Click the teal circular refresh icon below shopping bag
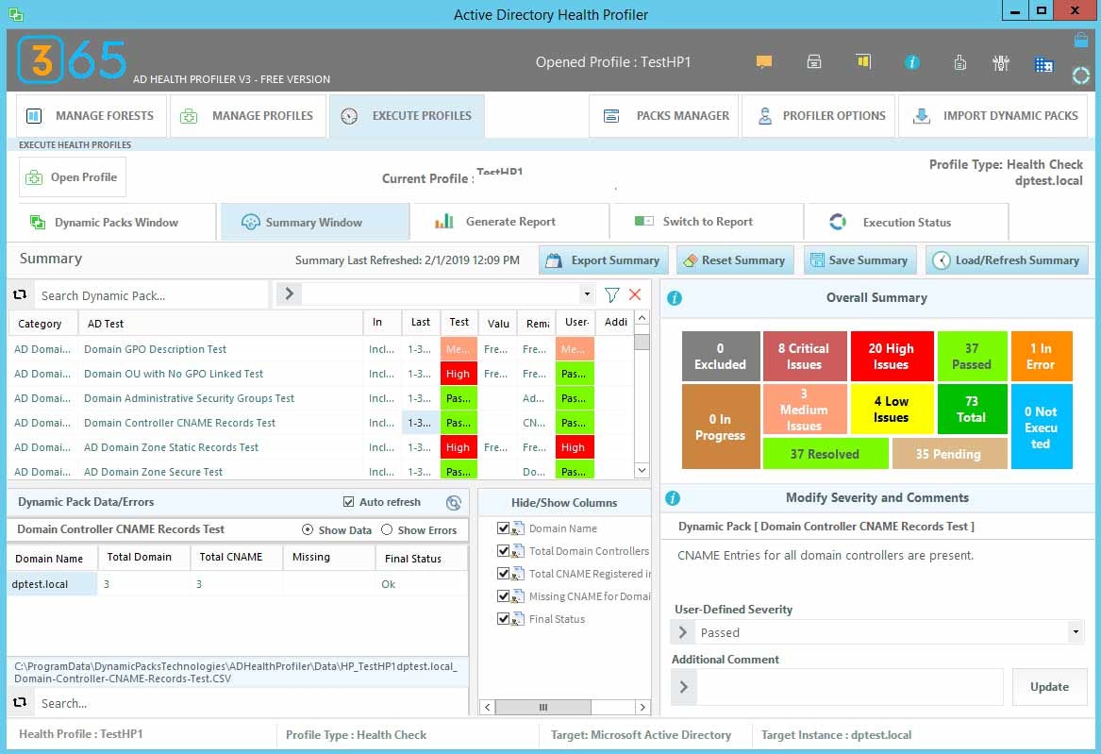The image size is (1101, 754). (1080, 75)
